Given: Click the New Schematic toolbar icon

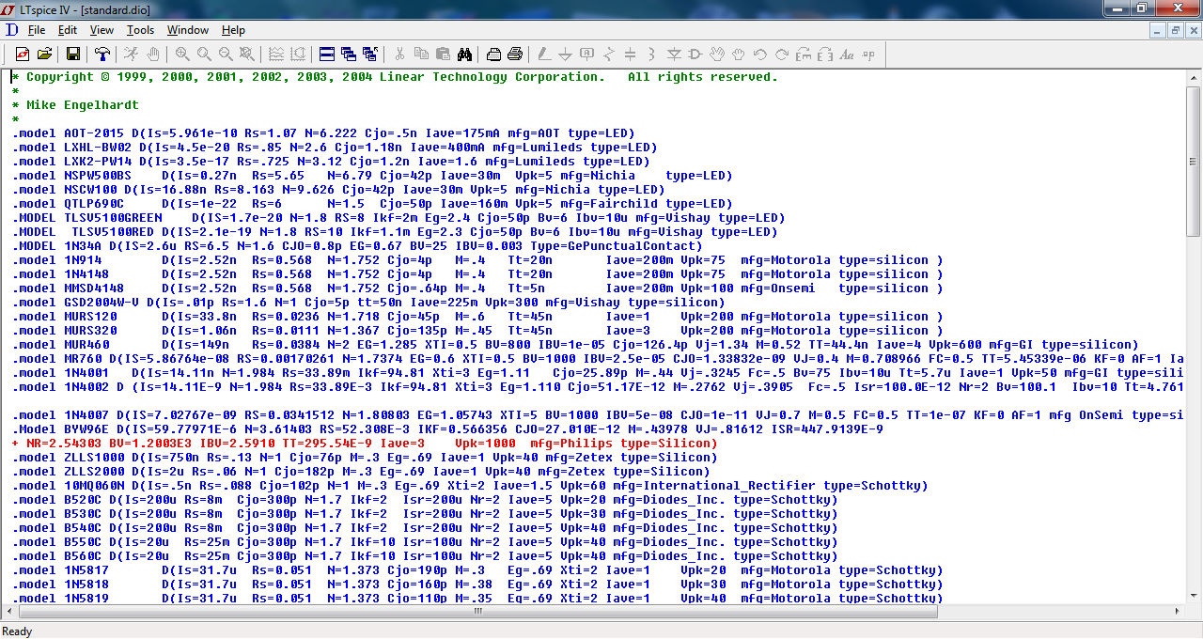Looking at the screenshot, I should [x=22, y=55].
